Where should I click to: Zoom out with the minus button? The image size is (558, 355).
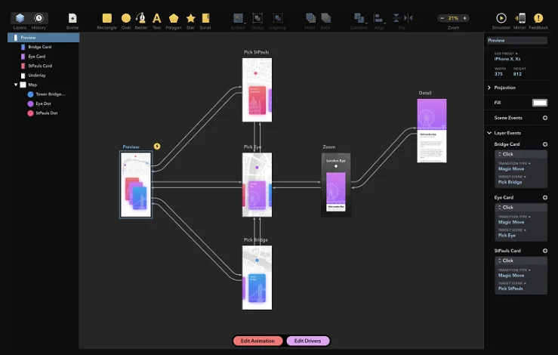[x=442, y=18]
